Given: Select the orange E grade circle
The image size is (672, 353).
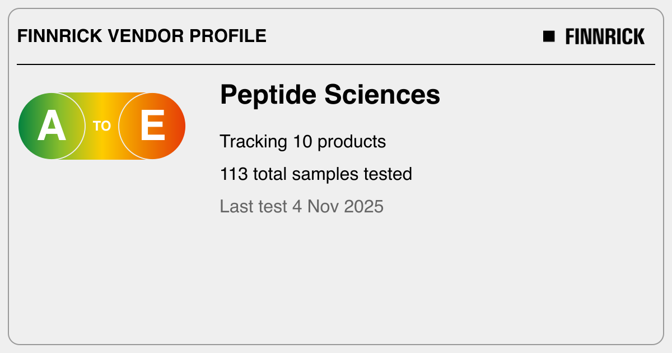Looking at the screenshot, I should [152, 126].
